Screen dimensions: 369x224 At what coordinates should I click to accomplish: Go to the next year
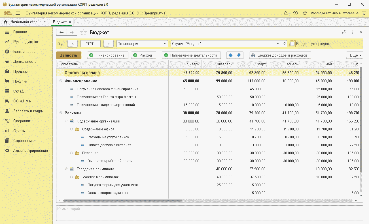pos(109,44)
